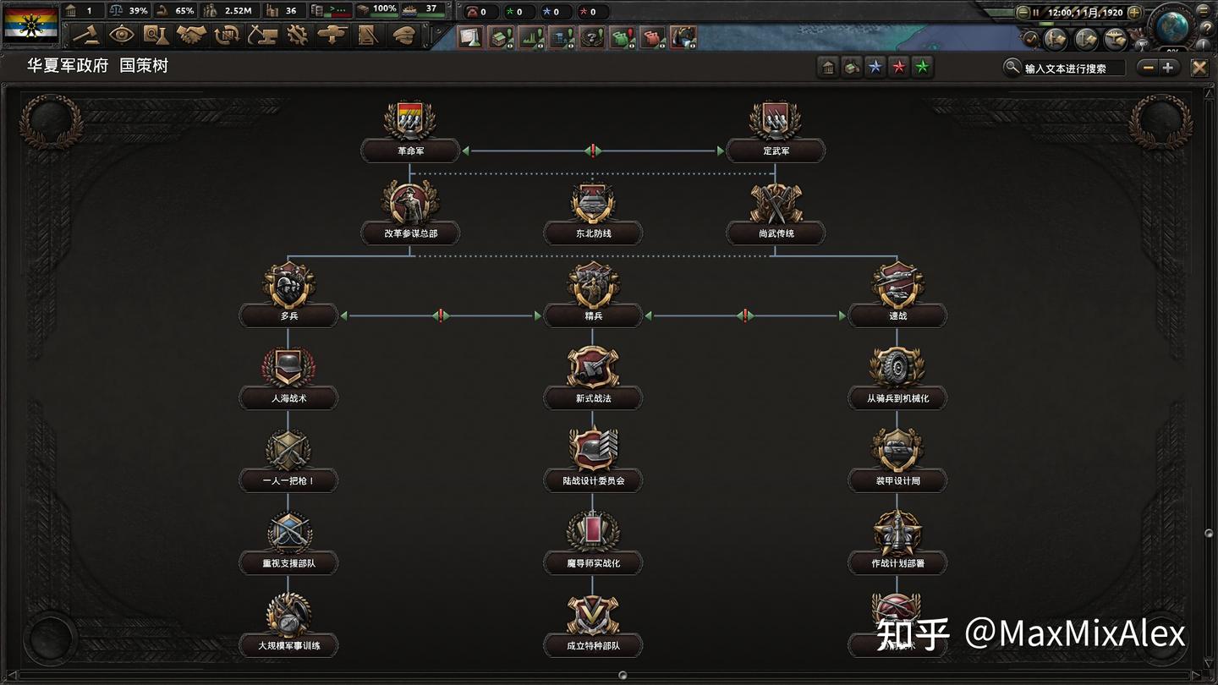This screenshot has height=685, width=1218.
Task: Decrease game speed with minus button
Action: tap(1023, 13)
